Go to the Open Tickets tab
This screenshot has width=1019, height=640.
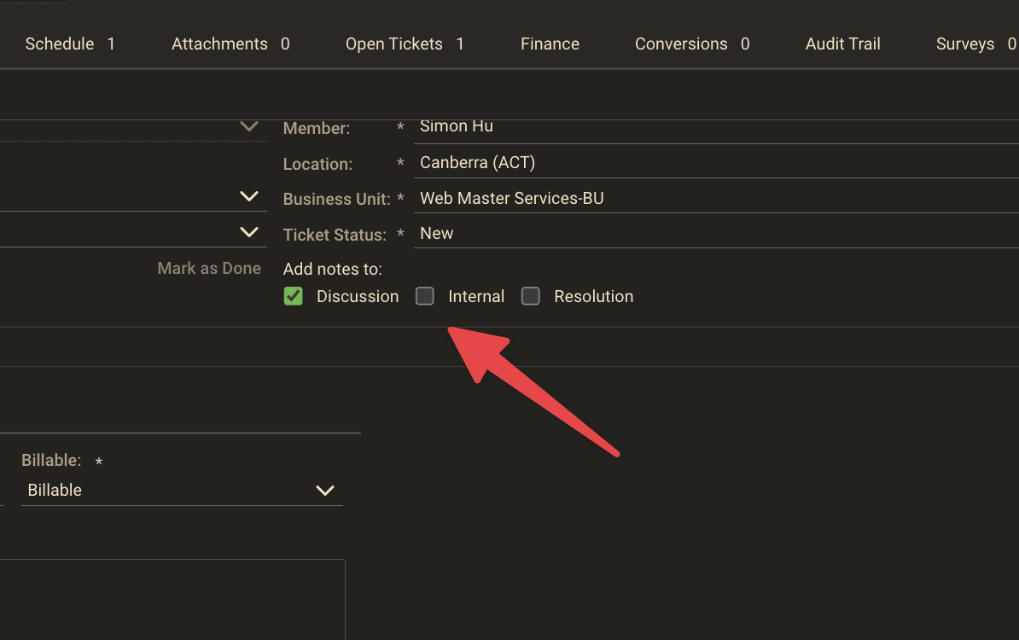pyautogui.click(x=404, y=44)
